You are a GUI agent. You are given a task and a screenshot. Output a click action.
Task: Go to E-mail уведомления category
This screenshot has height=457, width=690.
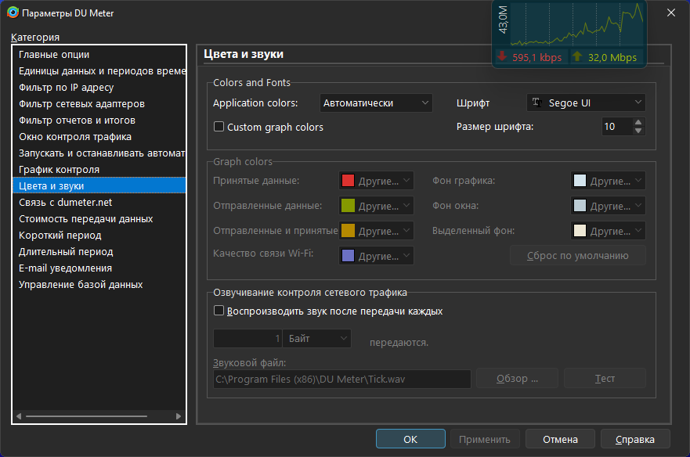(x=65, y=268)
